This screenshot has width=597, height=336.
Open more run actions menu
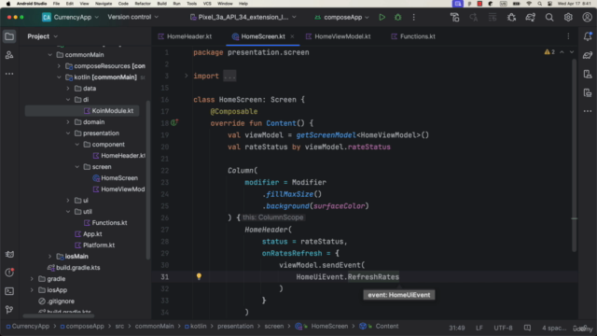click(x=414, y=17)
